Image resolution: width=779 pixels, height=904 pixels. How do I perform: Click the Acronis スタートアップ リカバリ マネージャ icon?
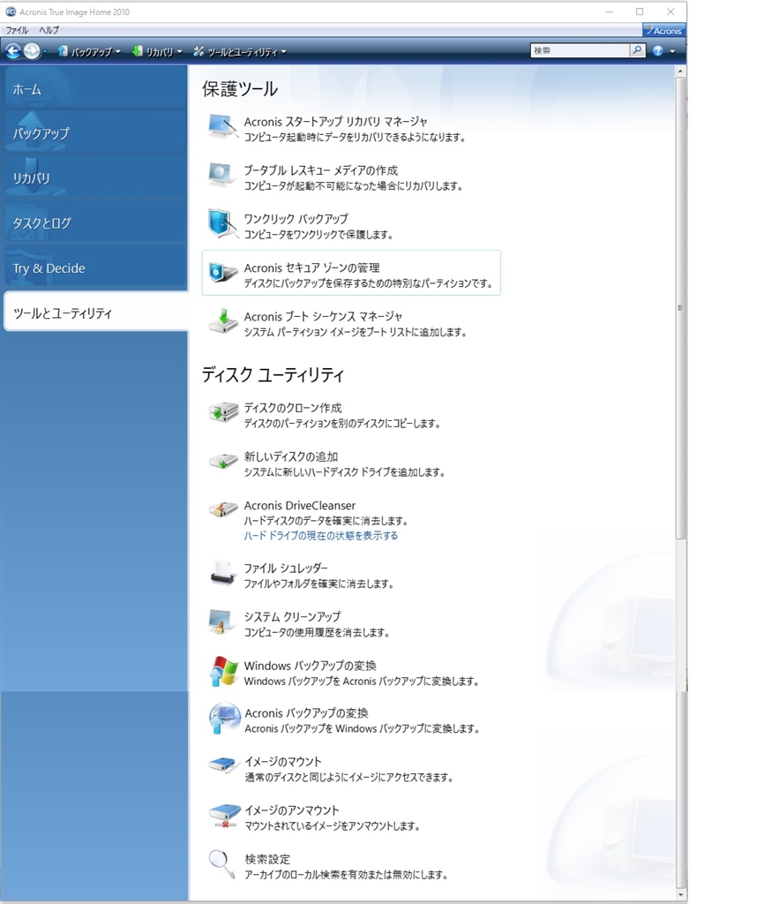(222, 127)
